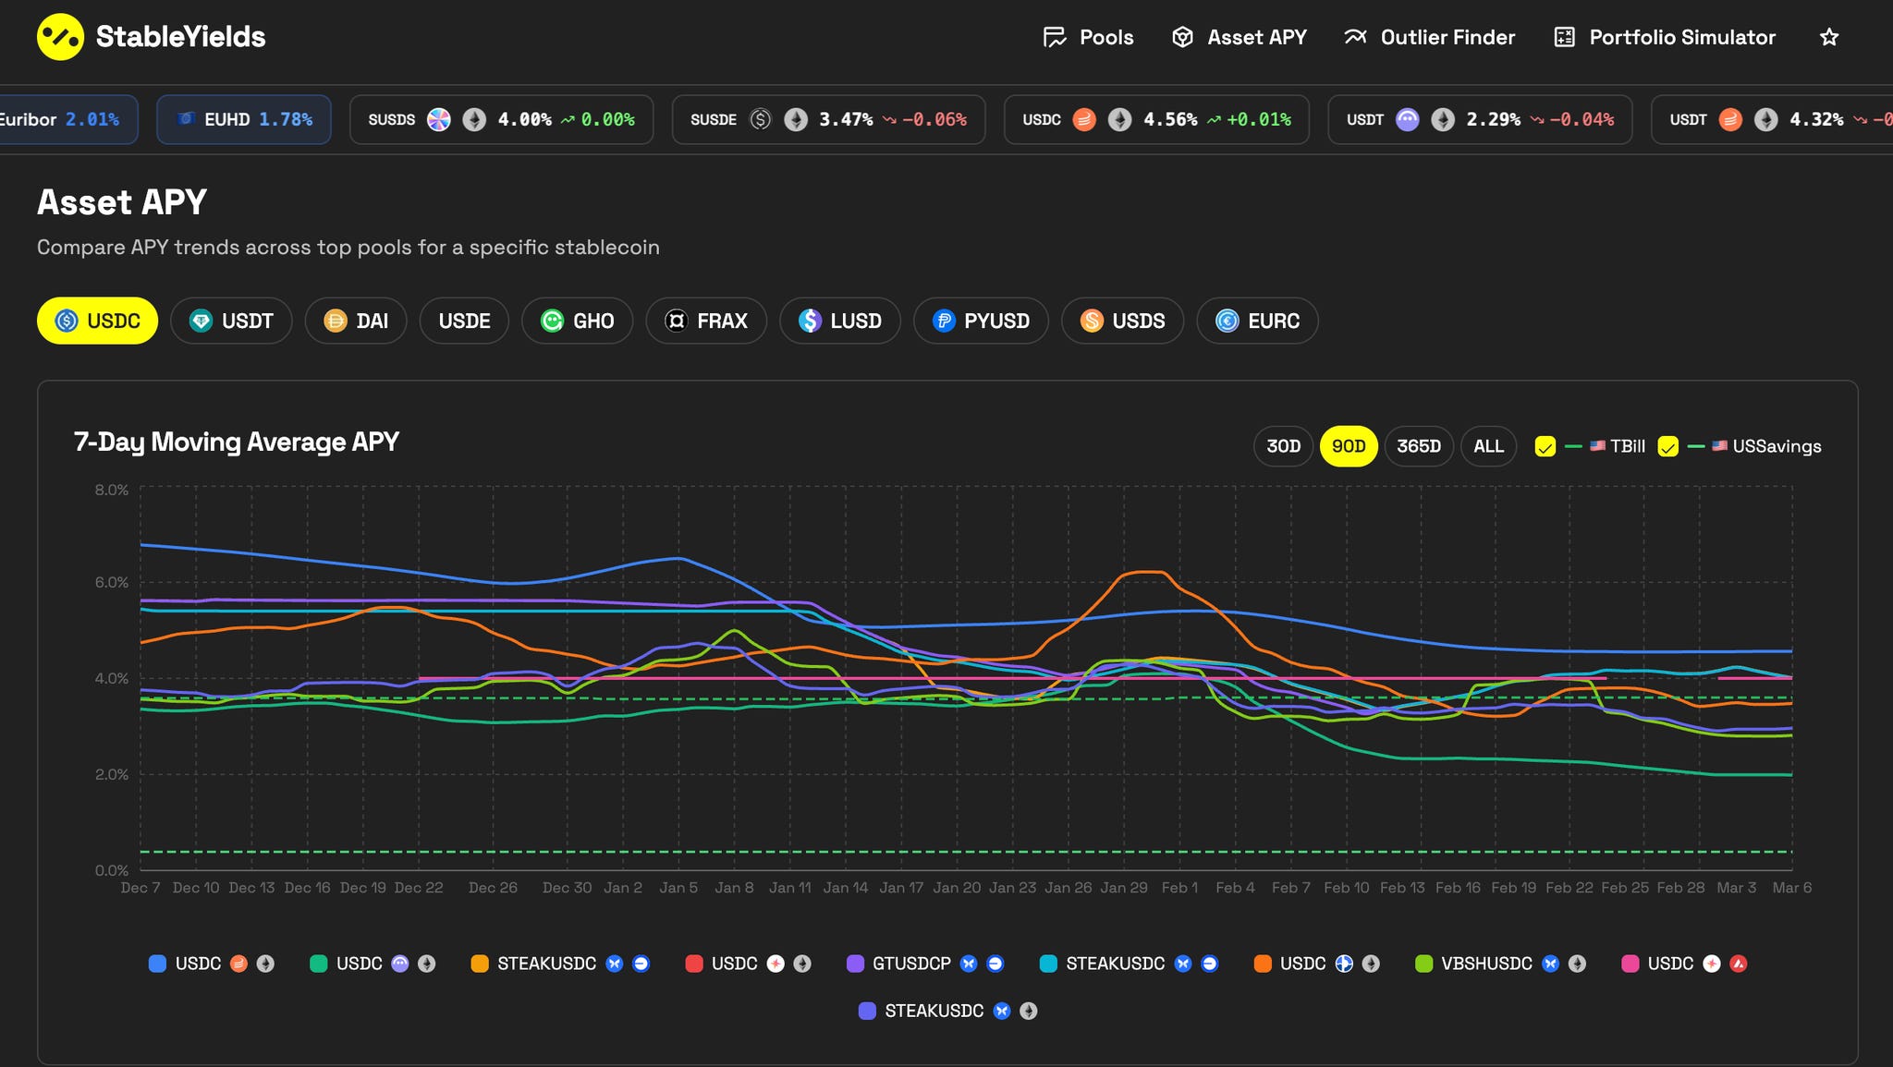Screen dimensions: 1893x1067
Task: Select the USDT stablecoin tab
Action: point(231,321)
